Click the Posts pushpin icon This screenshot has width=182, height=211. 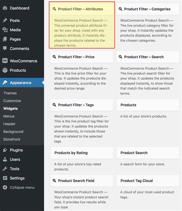5,20
